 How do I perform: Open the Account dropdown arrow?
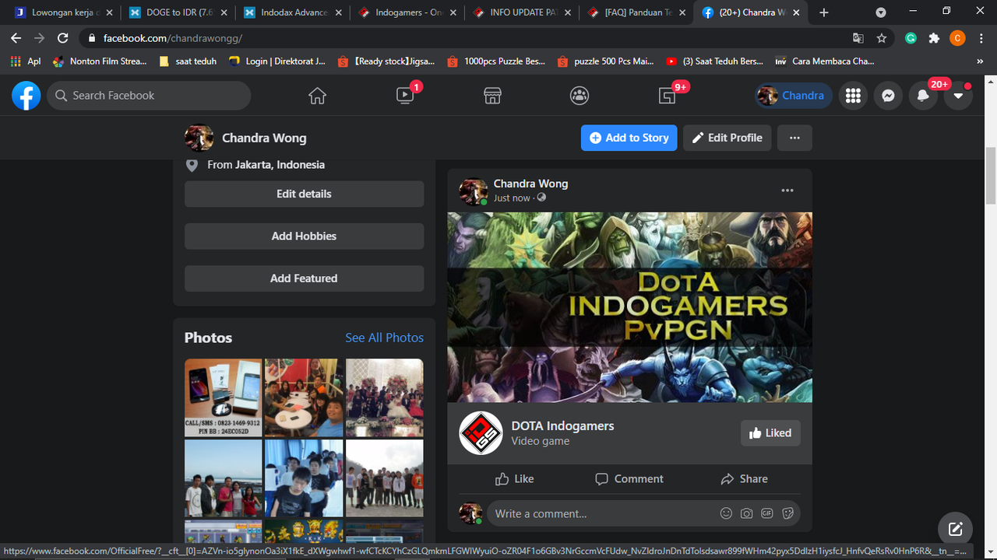(958, 96)
